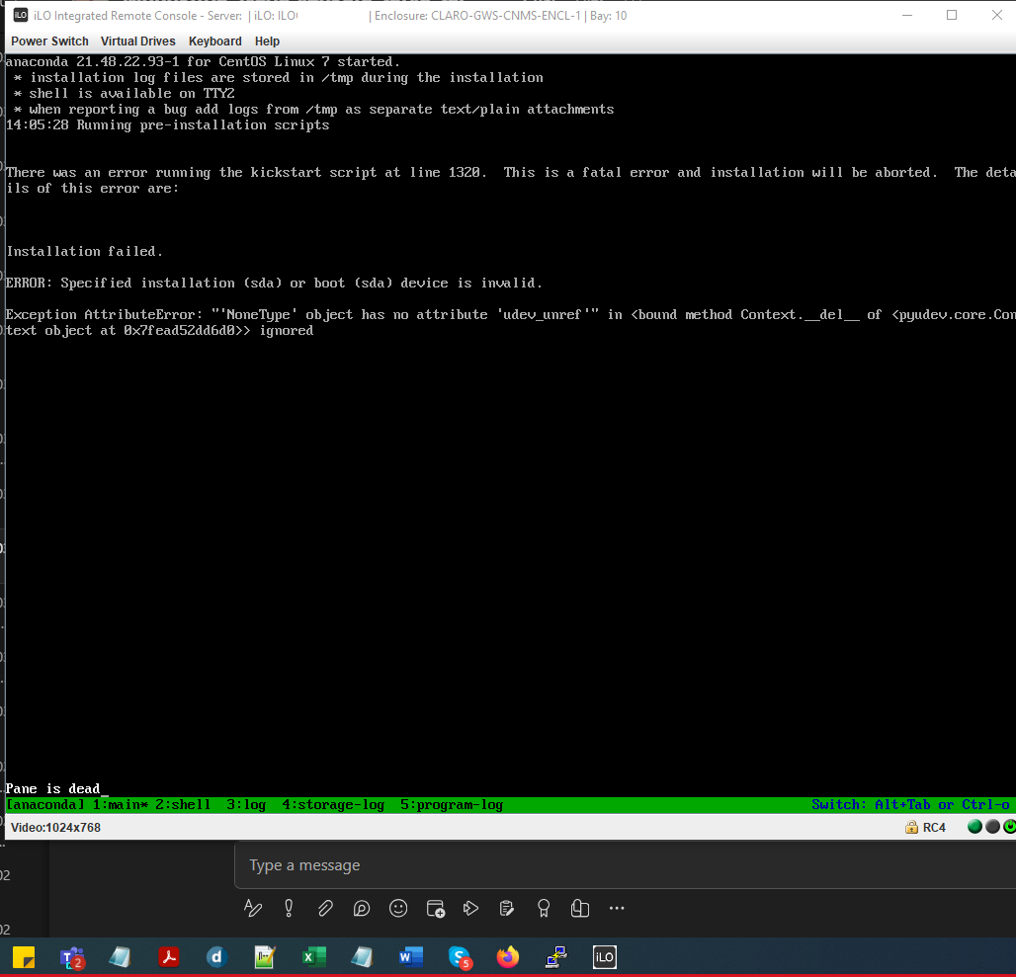Image resolution: width=1016 pixels, height=977 pixels.
Task: Click the '5:program-log' tmux tab label
Action: (x=452, y=805)
